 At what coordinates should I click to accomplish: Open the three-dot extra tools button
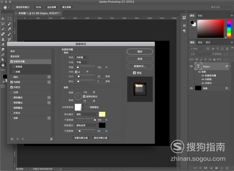coord(3,70)
